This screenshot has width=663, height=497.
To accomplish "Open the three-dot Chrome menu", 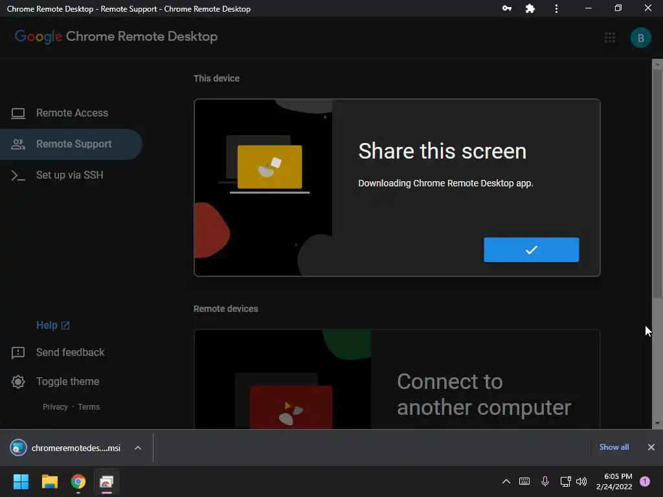I will tap(556, 8).
